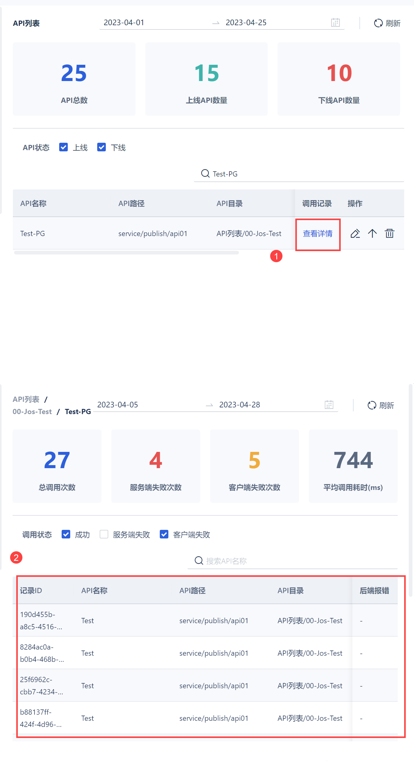Click the refresh icon next to 刷新 in the API列表 header
This screenshot has height=761, width=414.
click(378, 23)
